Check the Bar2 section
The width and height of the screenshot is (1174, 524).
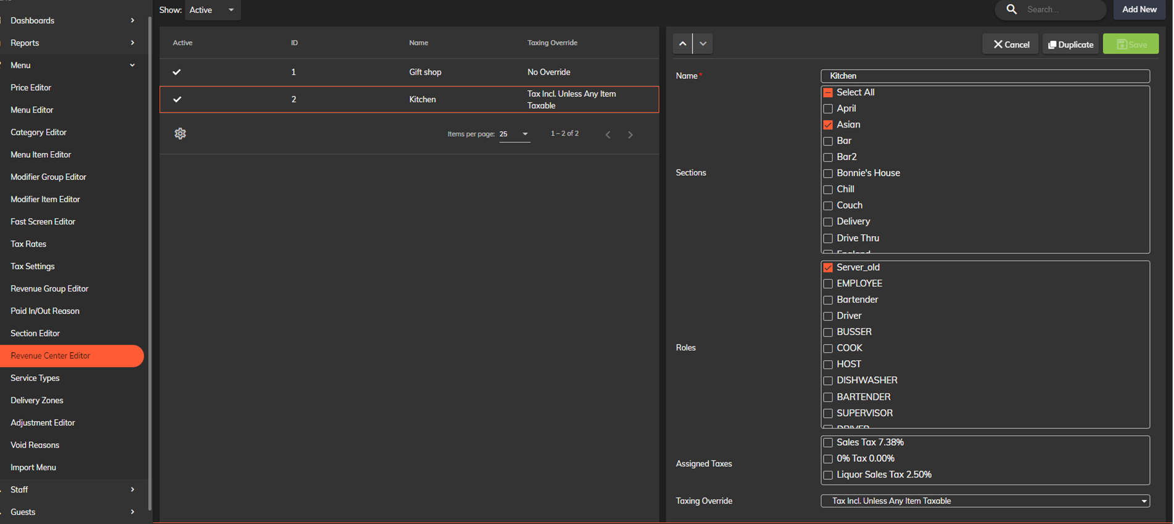(x=828, y=157)
